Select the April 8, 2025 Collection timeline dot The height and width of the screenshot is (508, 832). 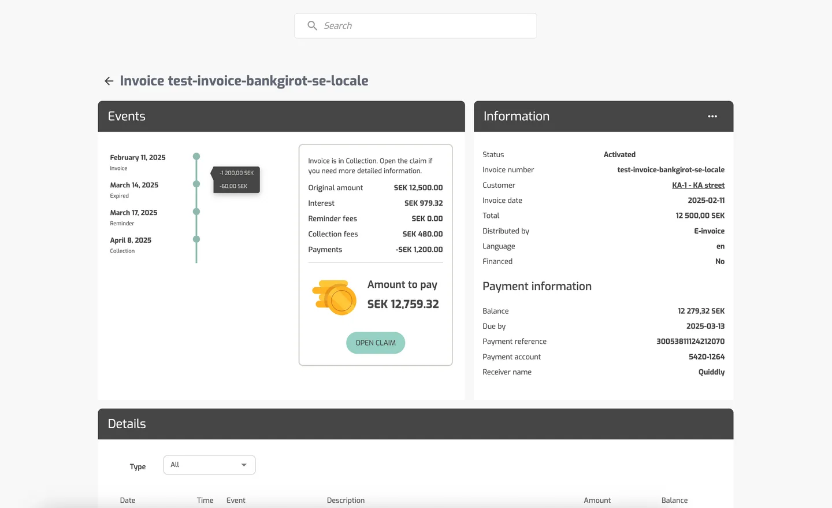tap(196, 239)
